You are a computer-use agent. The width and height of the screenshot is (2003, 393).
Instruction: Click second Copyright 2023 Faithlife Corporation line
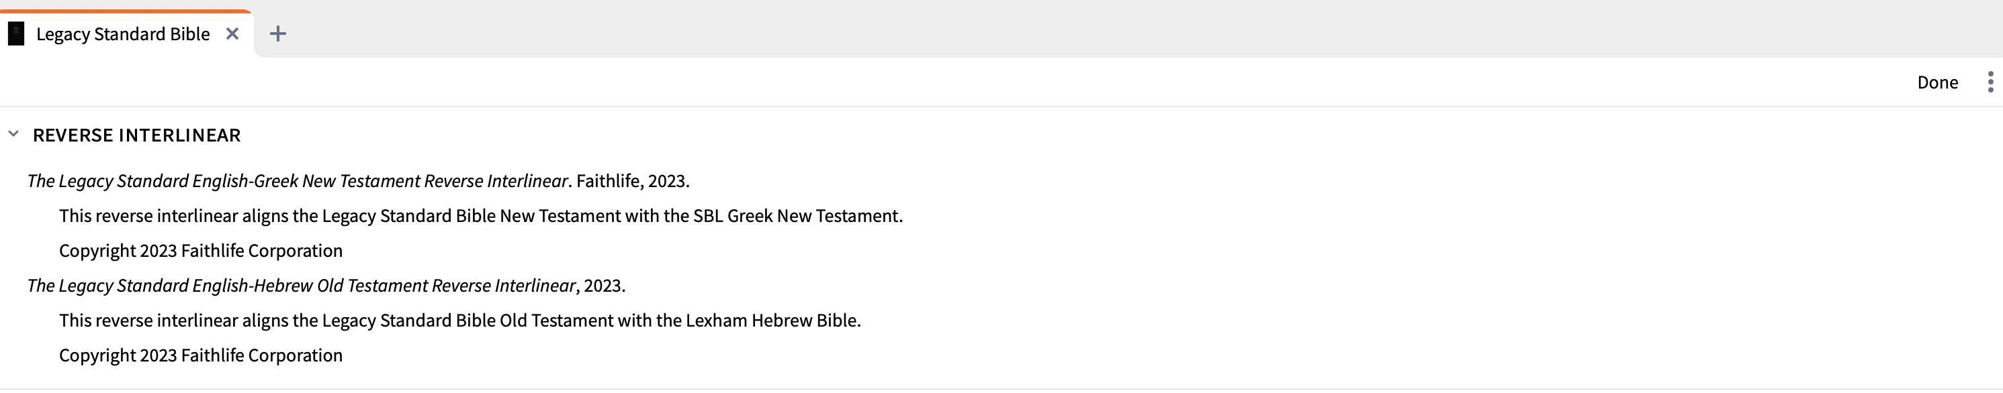tap(201, 355)
